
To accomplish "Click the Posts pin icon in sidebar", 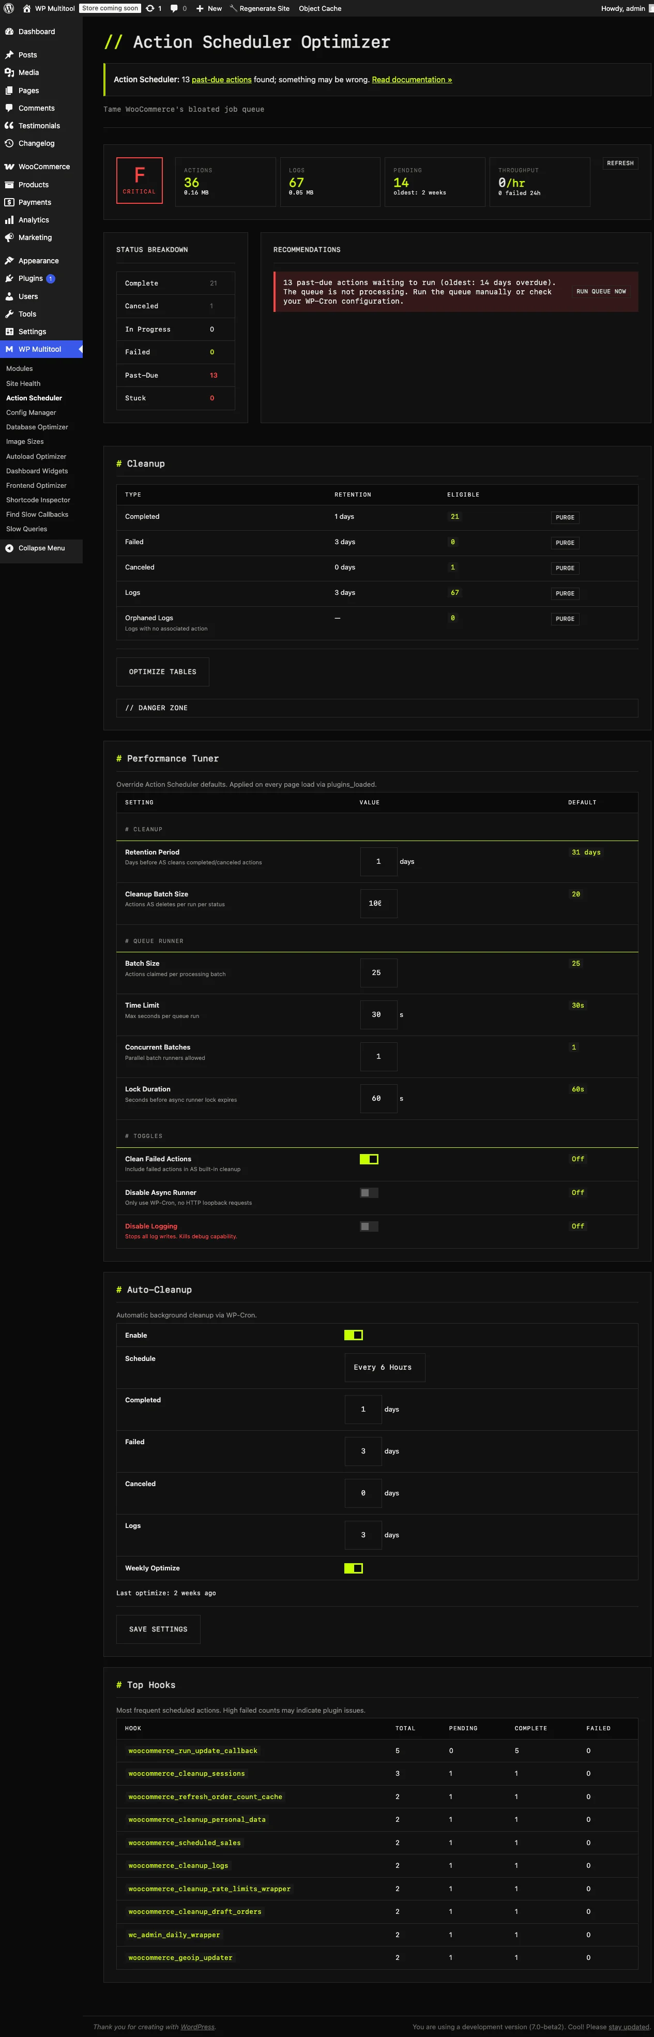I will tap(9, 54).
